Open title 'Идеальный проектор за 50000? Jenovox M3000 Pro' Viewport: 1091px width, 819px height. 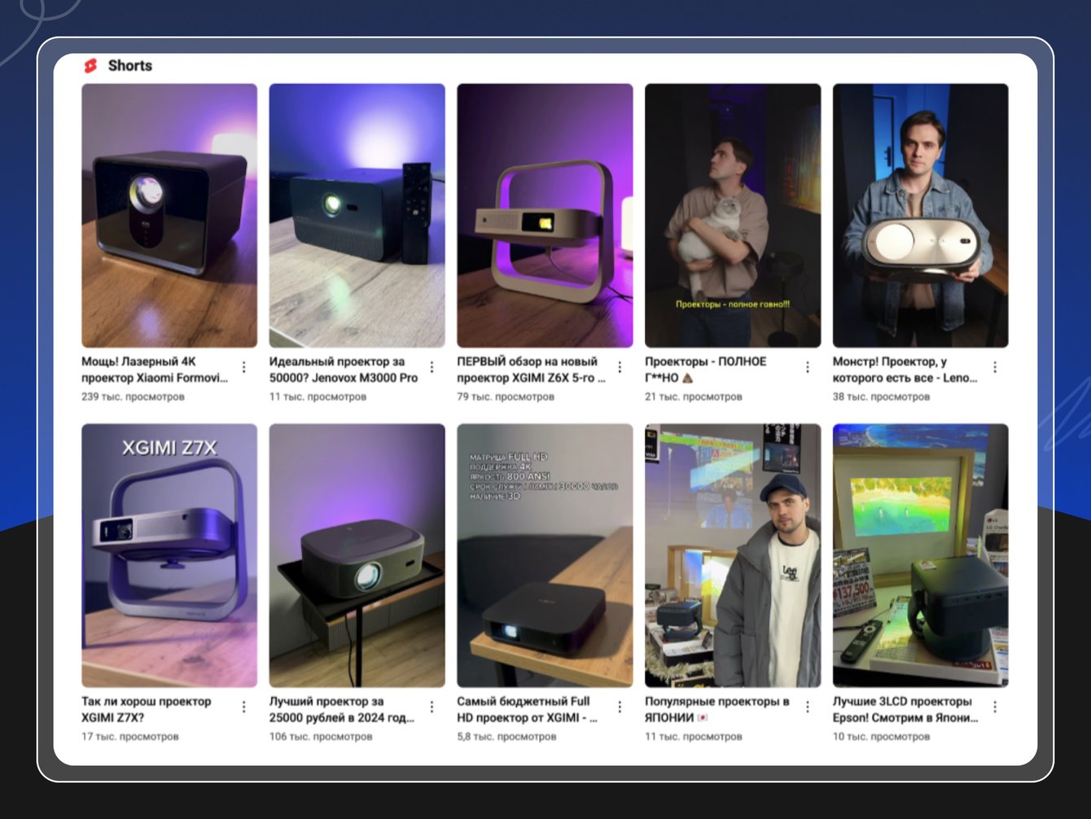pos(344,370)
